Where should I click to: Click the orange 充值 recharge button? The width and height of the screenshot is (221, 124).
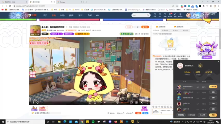pyautogui.click(x=138, y=113)
